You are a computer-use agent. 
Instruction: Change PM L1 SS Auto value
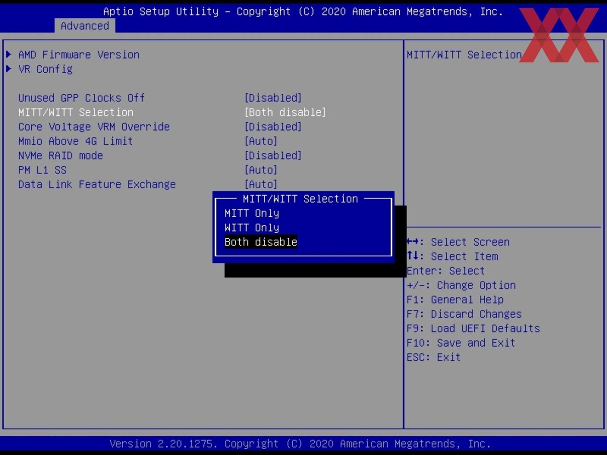coord(261,170)
